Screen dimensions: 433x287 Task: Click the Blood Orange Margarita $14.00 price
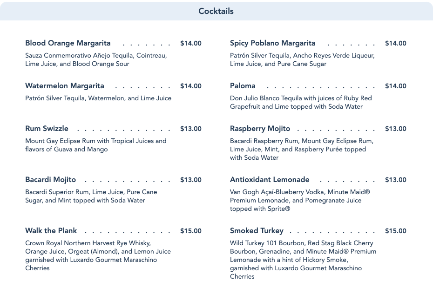(x=191, y=43)
